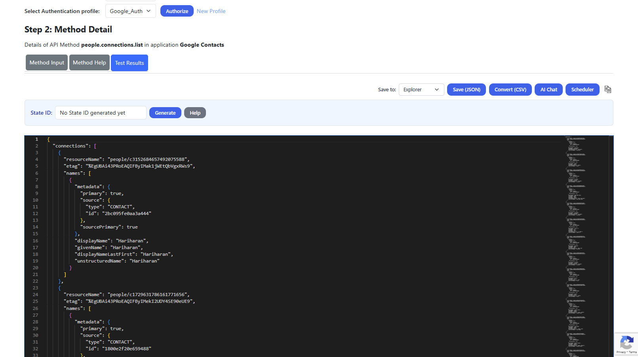
Task: Click the "metadata" key on line 8
Action: pos(88,187)
